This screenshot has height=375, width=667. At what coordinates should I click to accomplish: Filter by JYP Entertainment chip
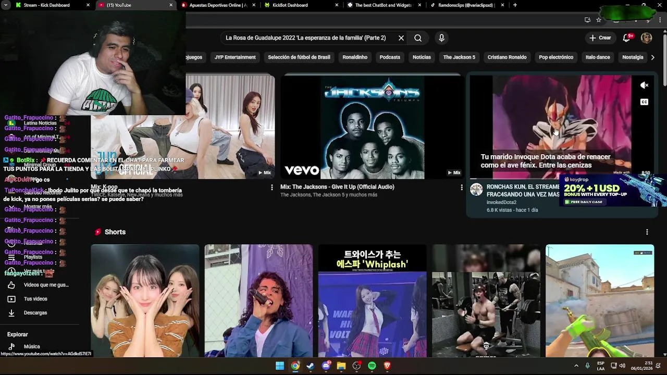tap(235, 57)
